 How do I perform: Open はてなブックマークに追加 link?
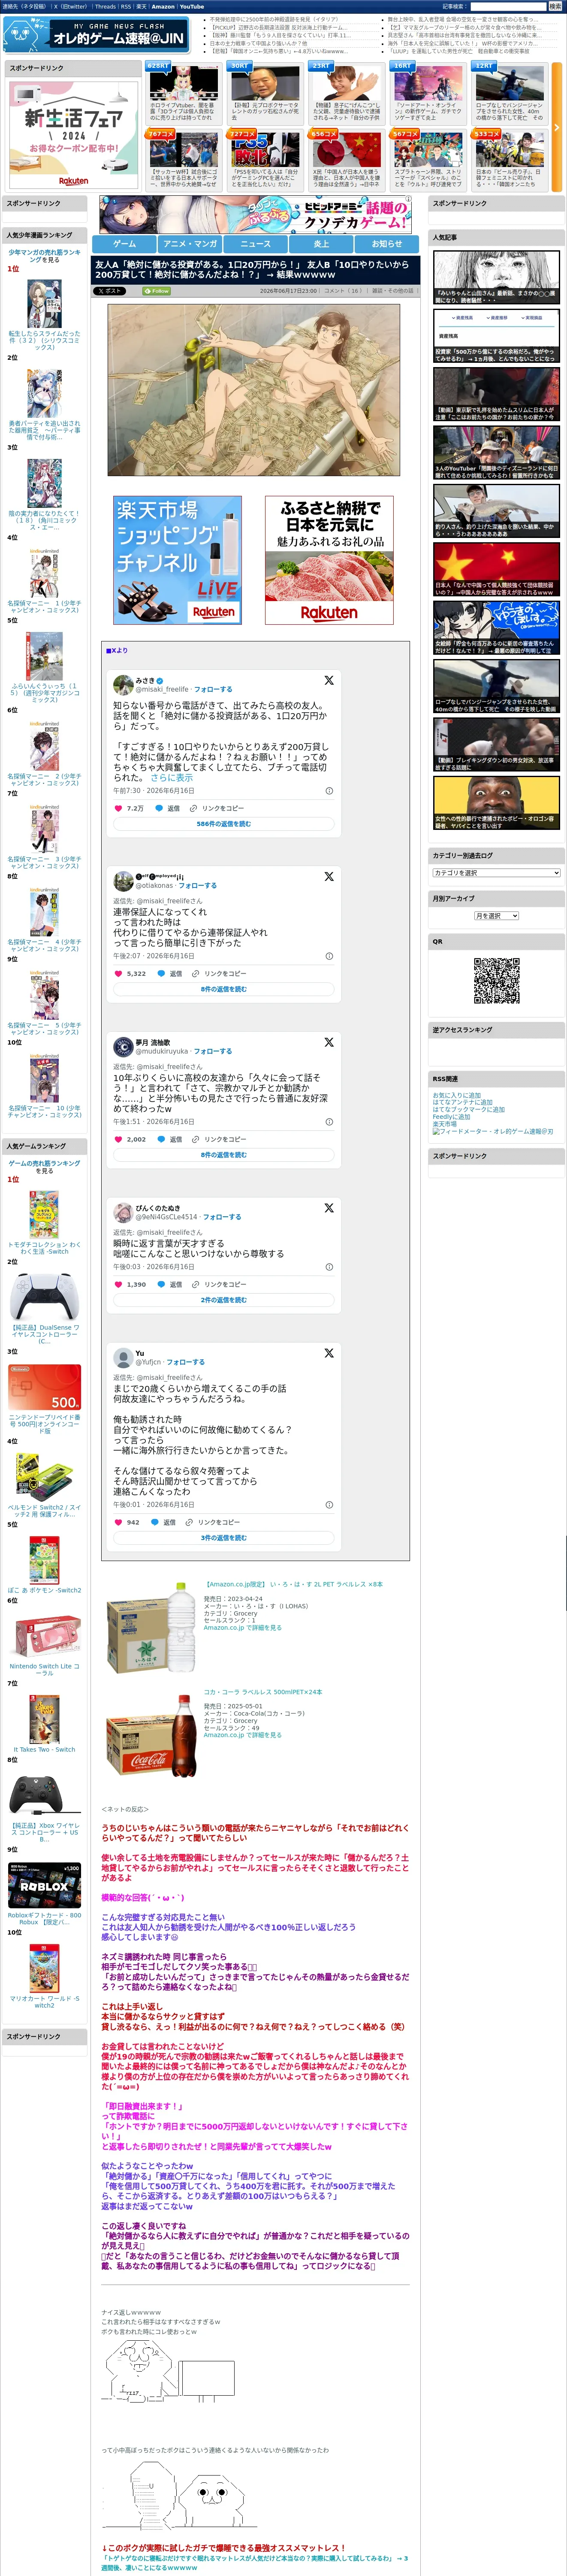tap(468, 1110)
